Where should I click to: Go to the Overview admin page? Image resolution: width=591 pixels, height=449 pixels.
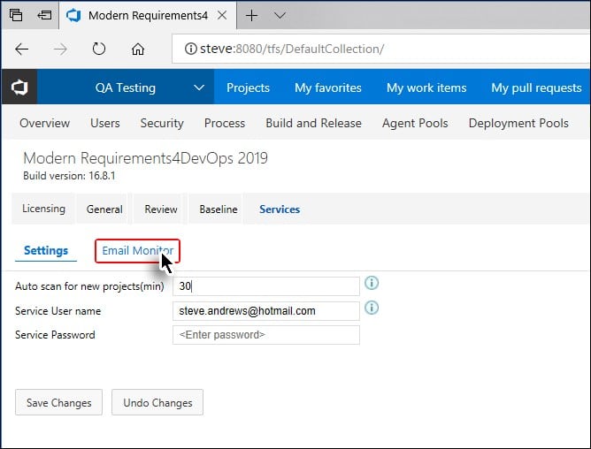(x=44, y=123)
